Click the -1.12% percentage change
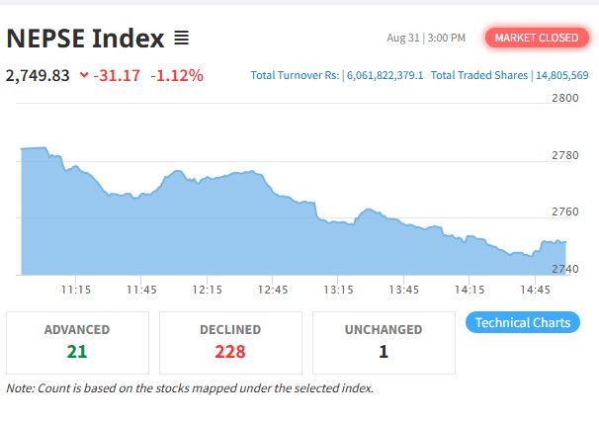This screenshot has width=599, height=423. [x=177, y=75]
